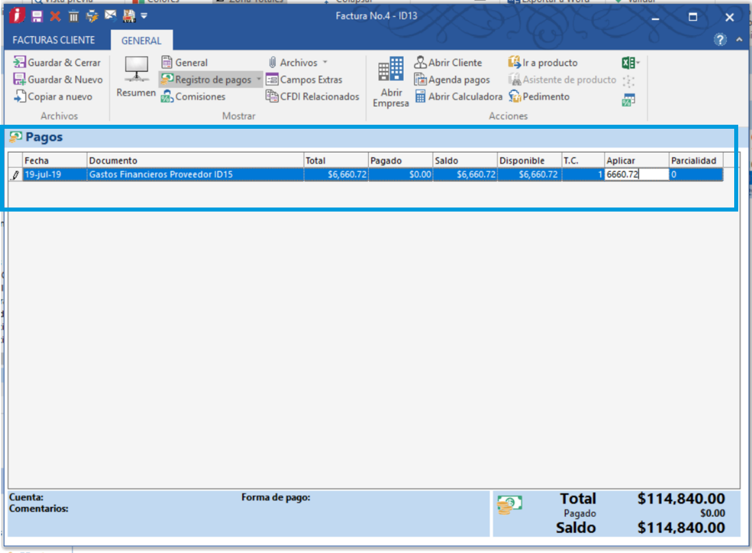Click the document stamp icon in quick toolbar
The height and width of the screenshot is (553, 752).
pyautogui.click(x=129, y=17)
